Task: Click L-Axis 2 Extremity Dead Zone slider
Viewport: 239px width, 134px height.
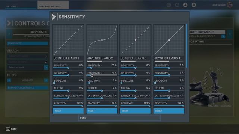Action: point(102,98)
